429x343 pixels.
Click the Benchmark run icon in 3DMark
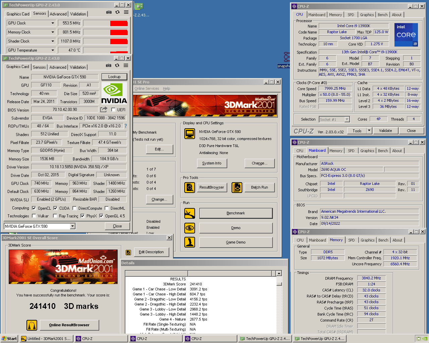(x=190, y=213)
